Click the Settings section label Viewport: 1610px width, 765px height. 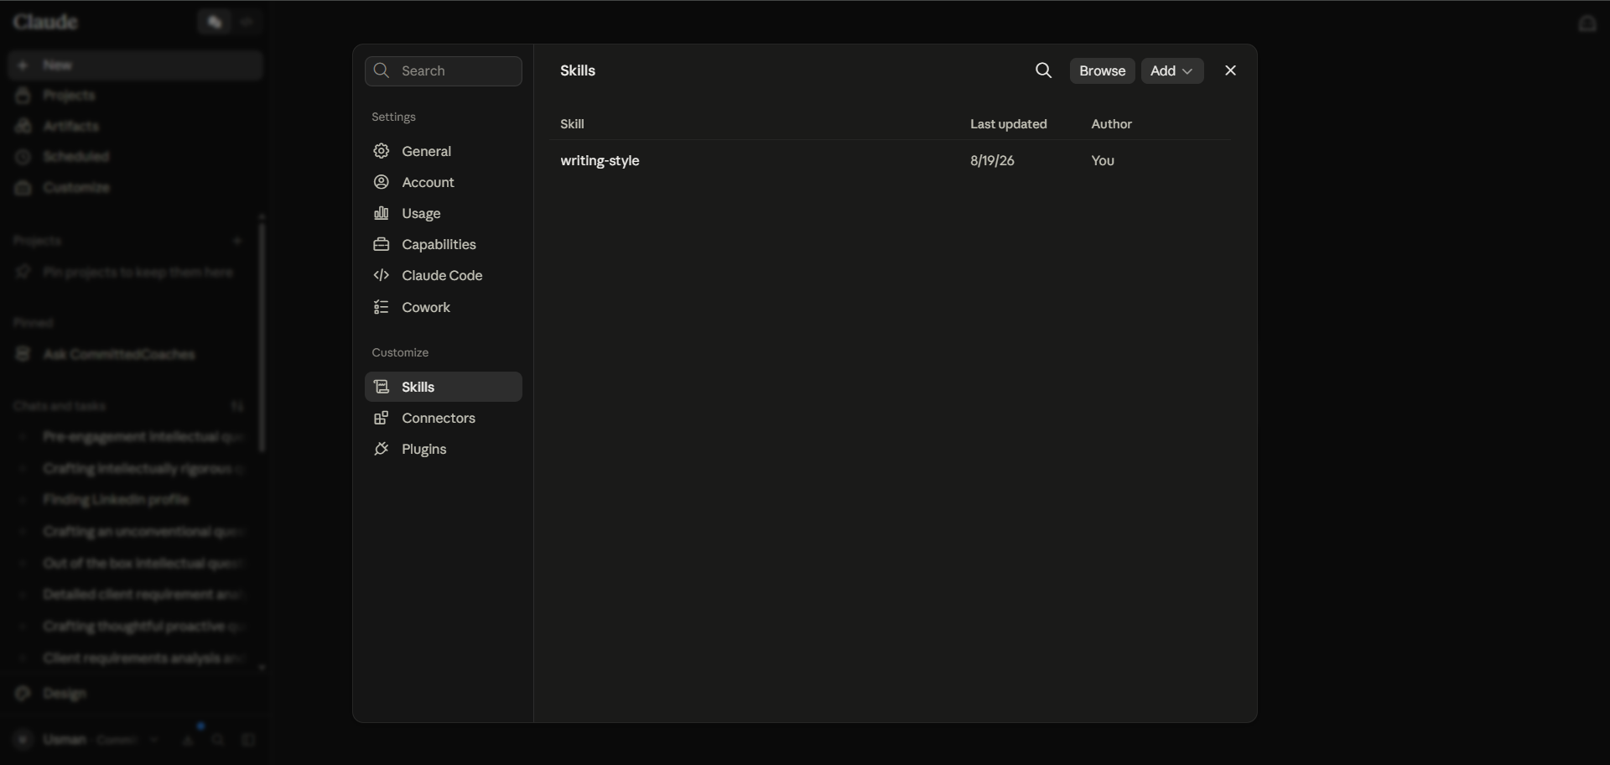point(393,117)
